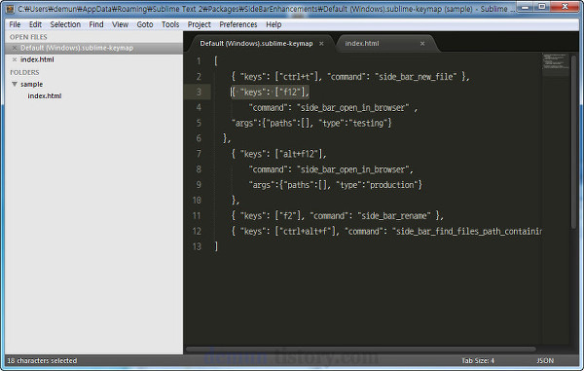Open the Selection menu
584x371 pixels.
click(x=65, y=24)
